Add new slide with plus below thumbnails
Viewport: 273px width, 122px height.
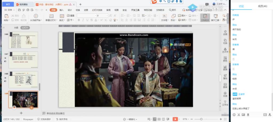[21, 113]
